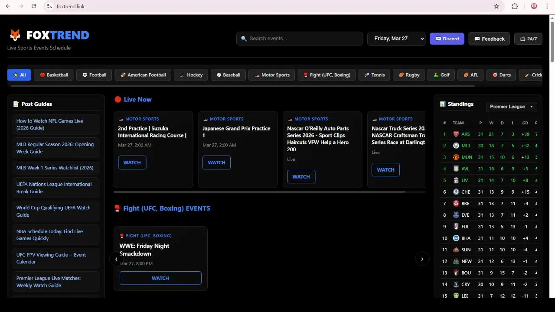The image size is (555, 312).
Task: Watch 2nd Practice Suzuka event
Action: click(132, 162)
